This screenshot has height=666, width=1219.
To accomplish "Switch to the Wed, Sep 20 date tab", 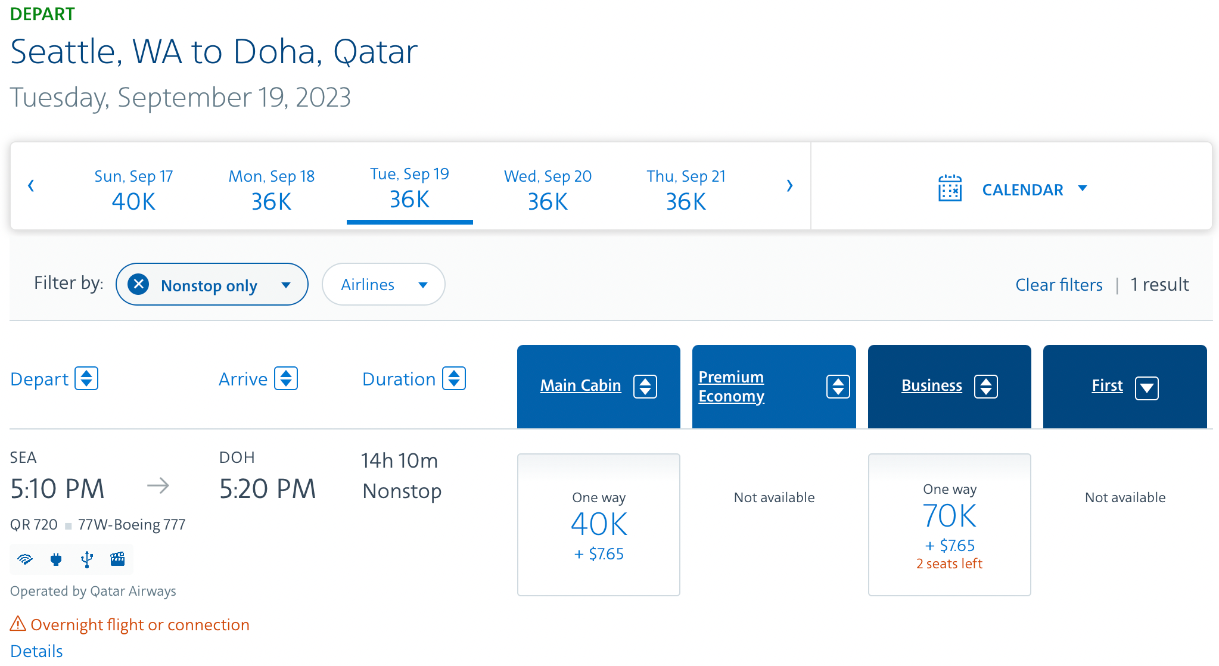I will click(547, 188).
